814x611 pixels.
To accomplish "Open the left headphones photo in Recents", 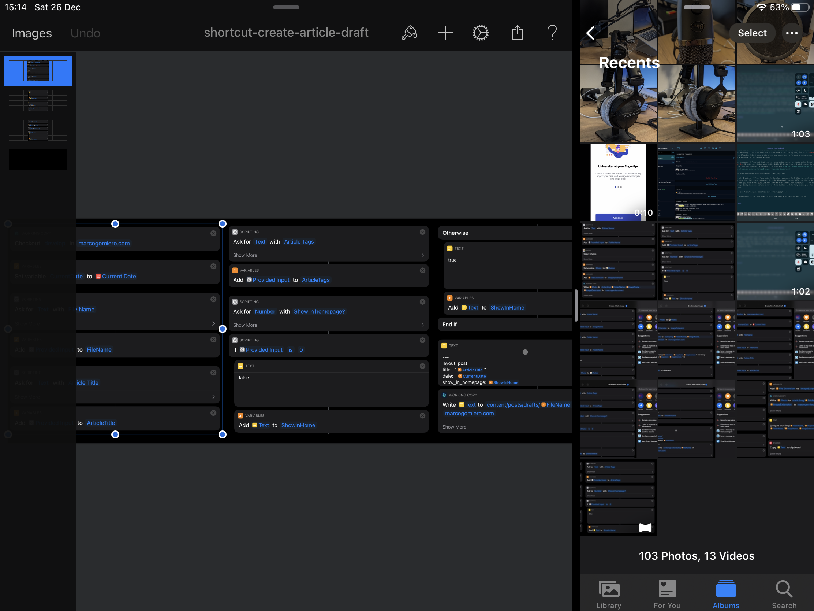I will (618, 104).
